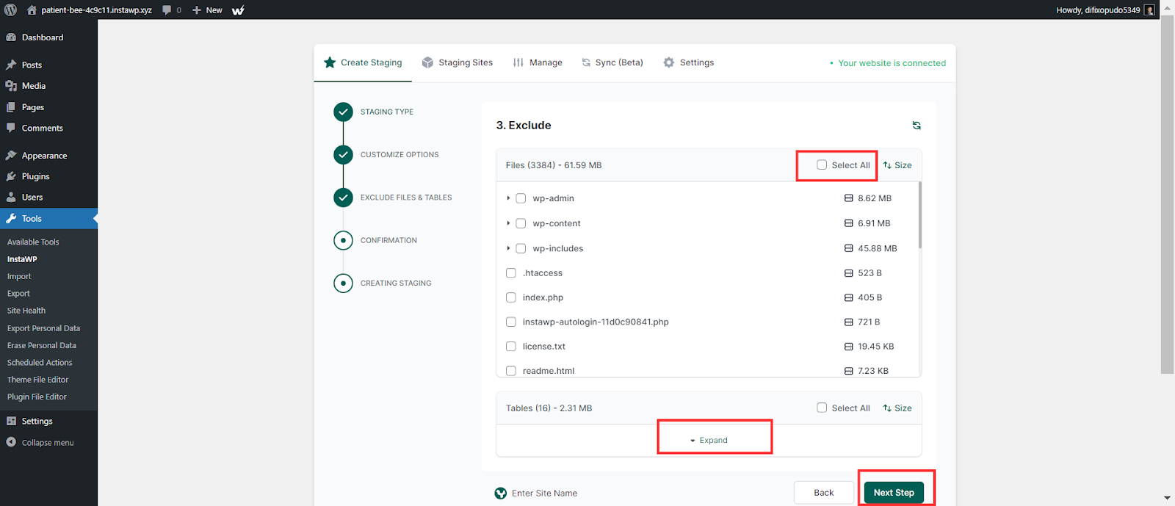
Task: Click the Tools wrench icon
Action: 11,218
